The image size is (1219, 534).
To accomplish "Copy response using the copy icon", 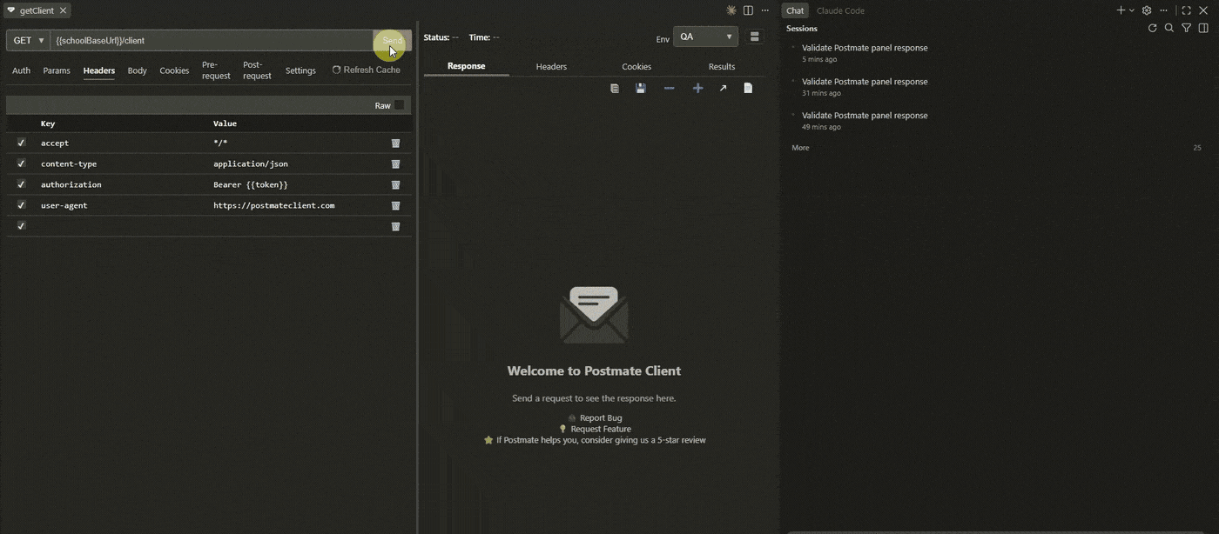I will coord(615,88).
